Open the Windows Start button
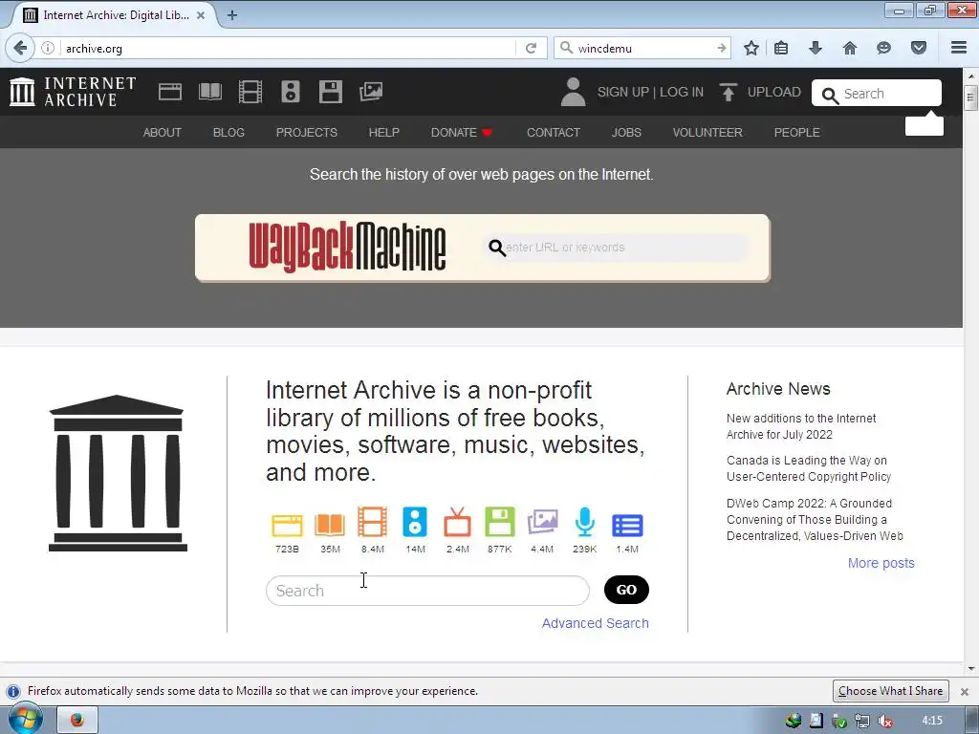The height and width of the screenshot is (734, 979). click(x=25, y=719)
